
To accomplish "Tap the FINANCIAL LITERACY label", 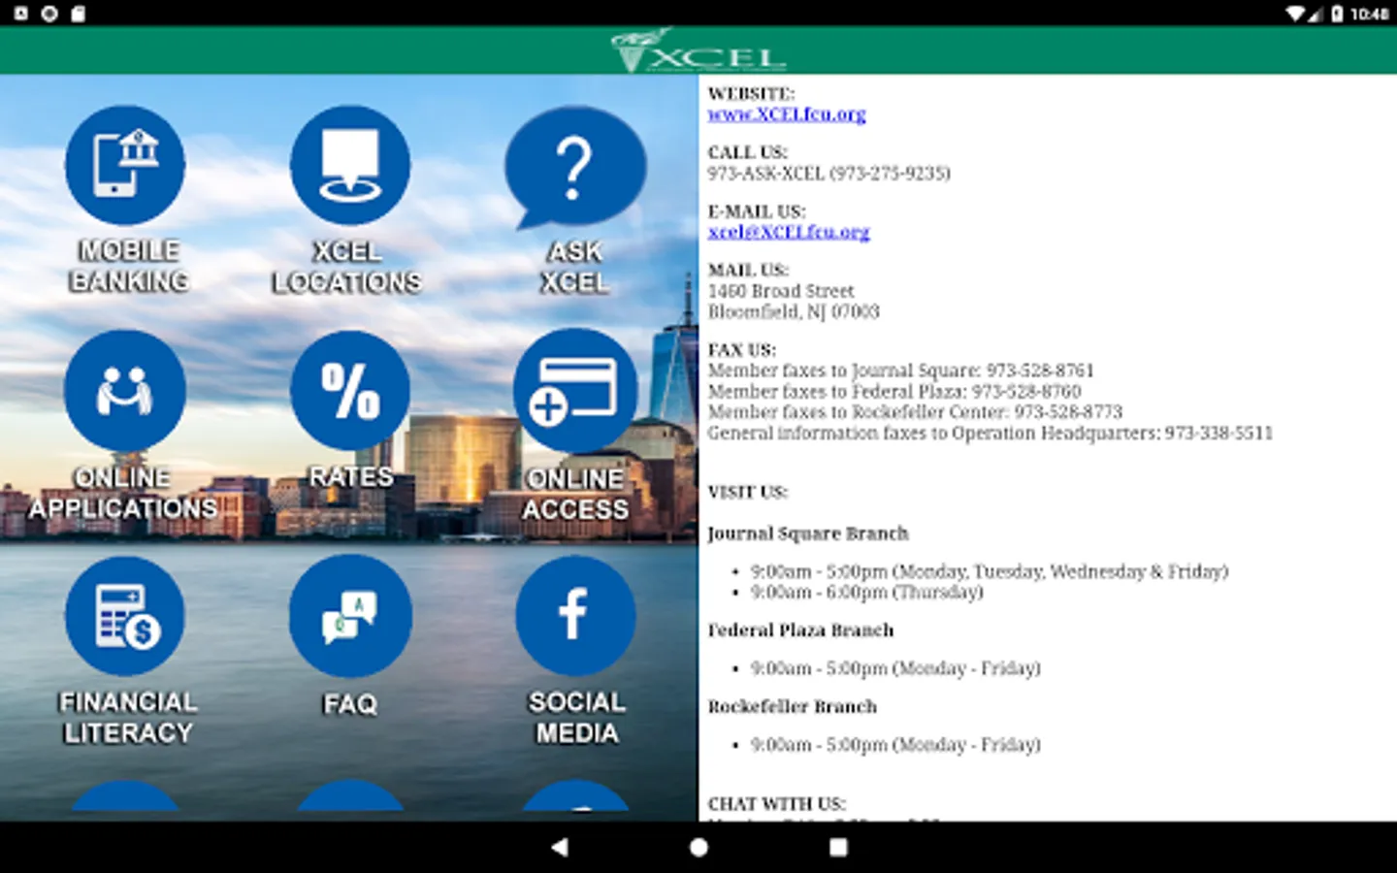I will pos(128,717).
